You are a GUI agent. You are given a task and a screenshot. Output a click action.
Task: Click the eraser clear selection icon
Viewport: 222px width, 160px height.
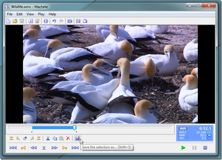[x=25, y=138]
